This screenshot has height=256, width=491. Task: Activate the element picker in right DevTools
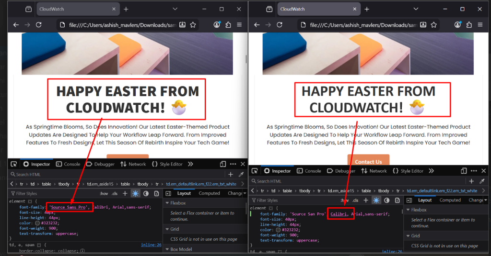coord(255,171)
